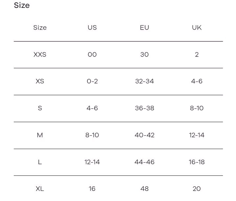Select the S size row label
236x201 pixels.
coord(40,108)
